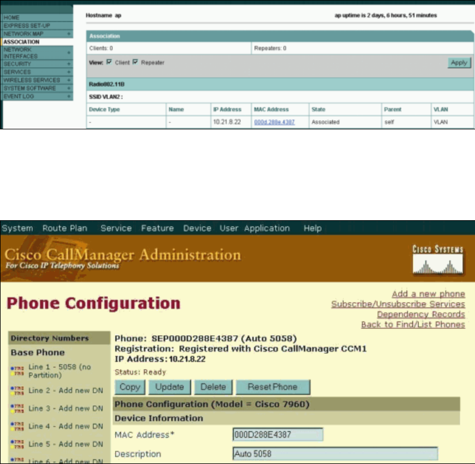Focus the MAC Address input field
Screen dimensions: 475x464
tap(278, 435)
